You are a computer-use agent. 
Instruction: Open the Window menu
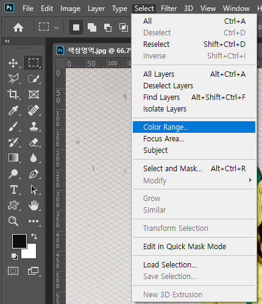236,9
